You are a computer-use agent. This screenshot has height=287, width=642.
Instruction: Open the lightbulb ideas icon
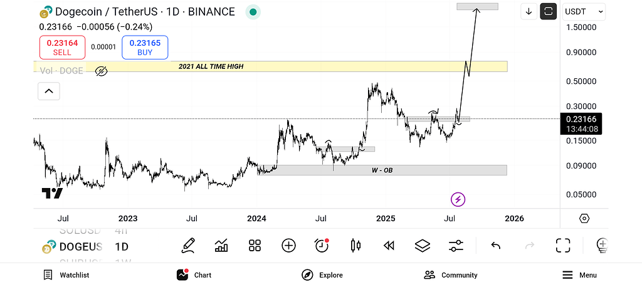coord(603,246)
